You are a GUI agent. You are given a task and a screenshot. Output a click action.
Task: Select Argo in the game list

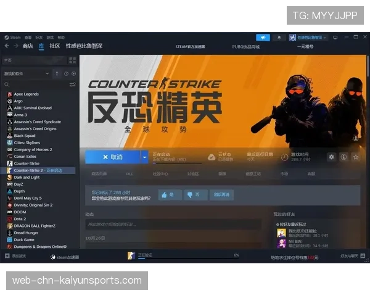point(18,101)
